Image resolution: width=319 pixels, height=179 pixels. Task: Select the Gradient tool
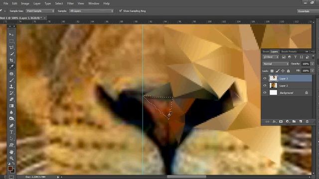coord(11,106)
